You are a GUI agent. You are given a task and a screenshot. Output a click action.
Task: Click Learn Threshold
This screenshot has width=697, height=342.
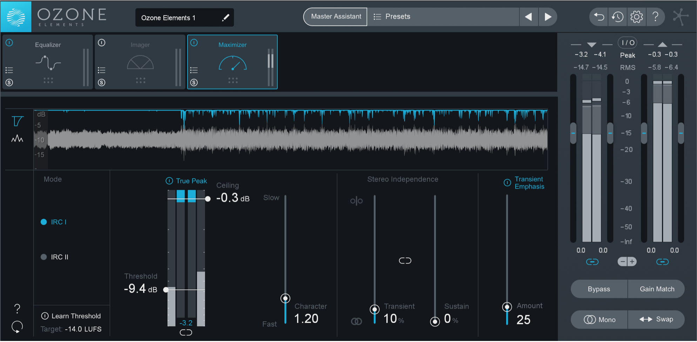coord(71,316)
